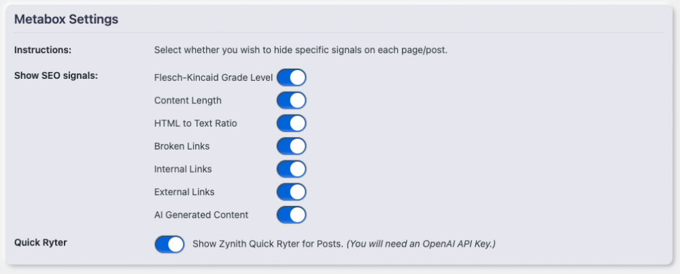Click the Show SEO signals row label
The image size is (680, 274).
[x=56, y=75]
